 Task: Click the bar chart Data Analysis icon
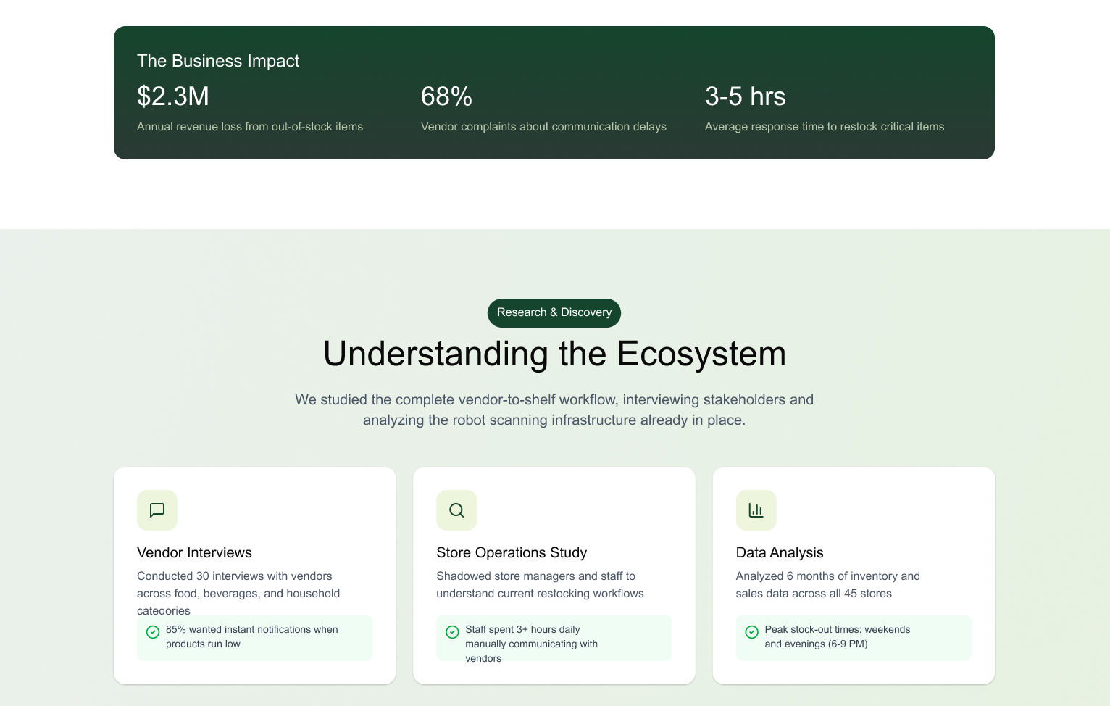756,510
